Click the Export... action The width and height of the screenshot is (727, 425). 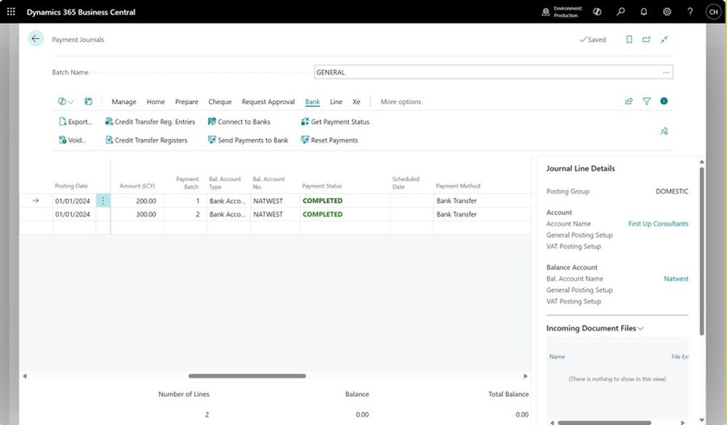pyautogui.click(x=75, y=122)
